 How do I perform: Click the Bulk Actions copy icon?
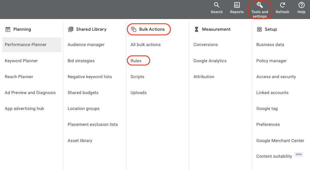[x=134, y=29]
